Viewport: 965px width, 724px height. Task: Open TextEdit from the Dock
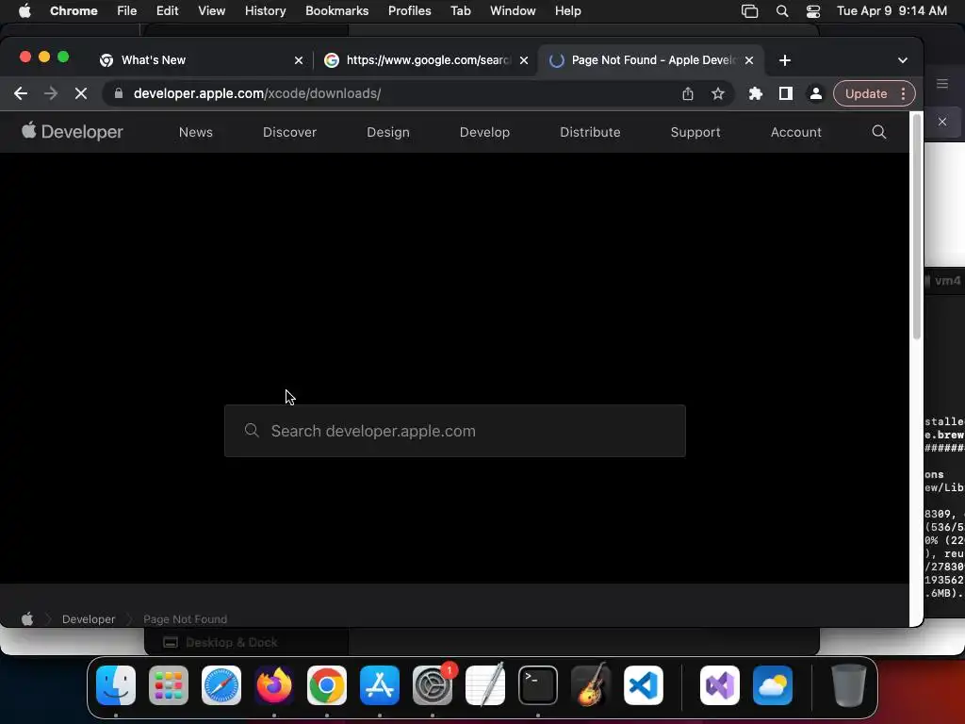485,685
